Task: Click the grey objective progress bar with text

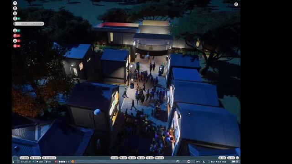Action: [x=29, y=24]
